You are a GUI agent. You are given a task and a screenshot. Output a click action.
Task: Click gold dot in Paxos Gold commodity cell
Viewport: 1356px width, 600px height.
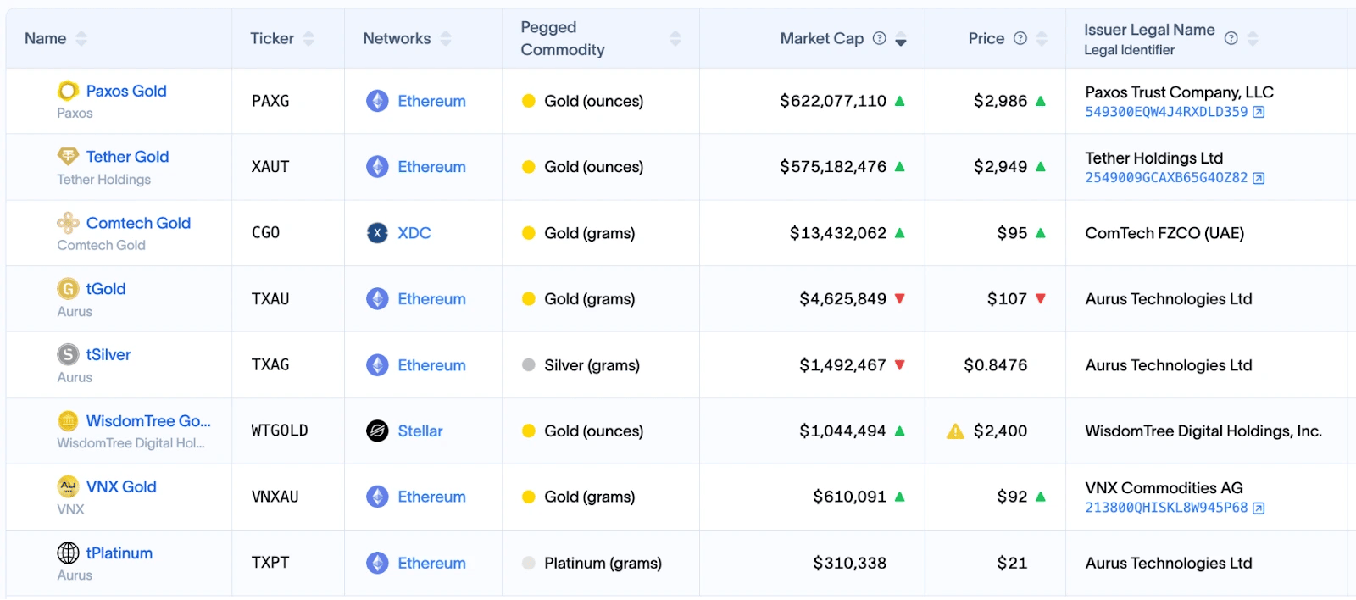[529, 101]
